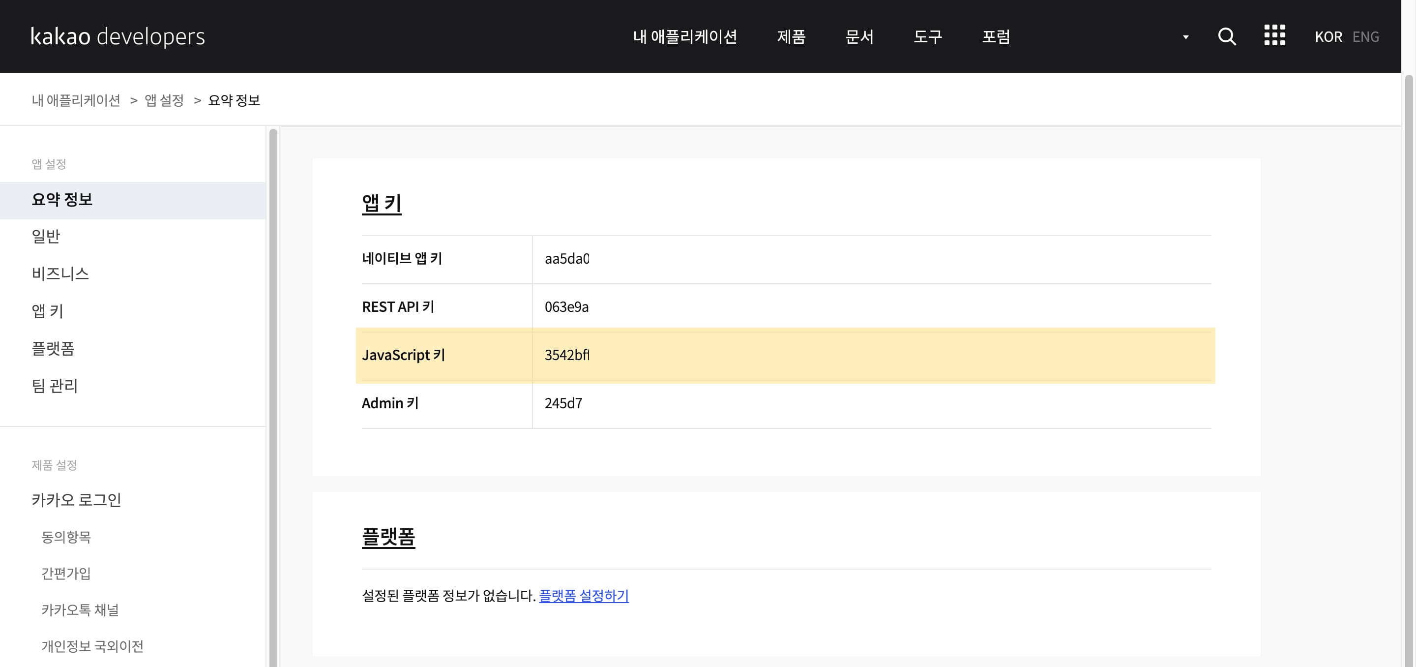Expand the account dropdown arrow

click(x=1186, y=37)
